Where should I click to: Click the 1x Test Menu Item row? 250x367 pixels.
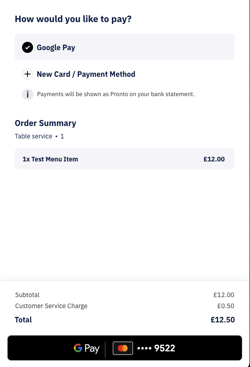pos(125,159)
